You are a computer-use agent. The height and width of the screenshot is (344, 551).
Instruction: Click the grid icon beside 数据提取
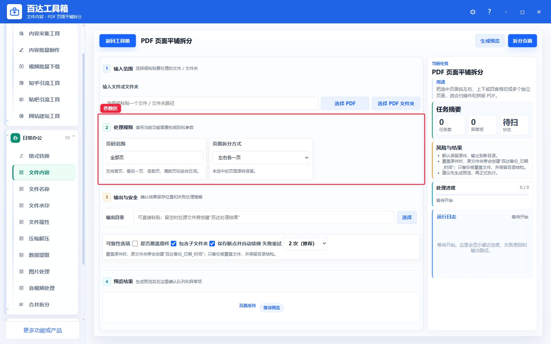tap(21, 255)
